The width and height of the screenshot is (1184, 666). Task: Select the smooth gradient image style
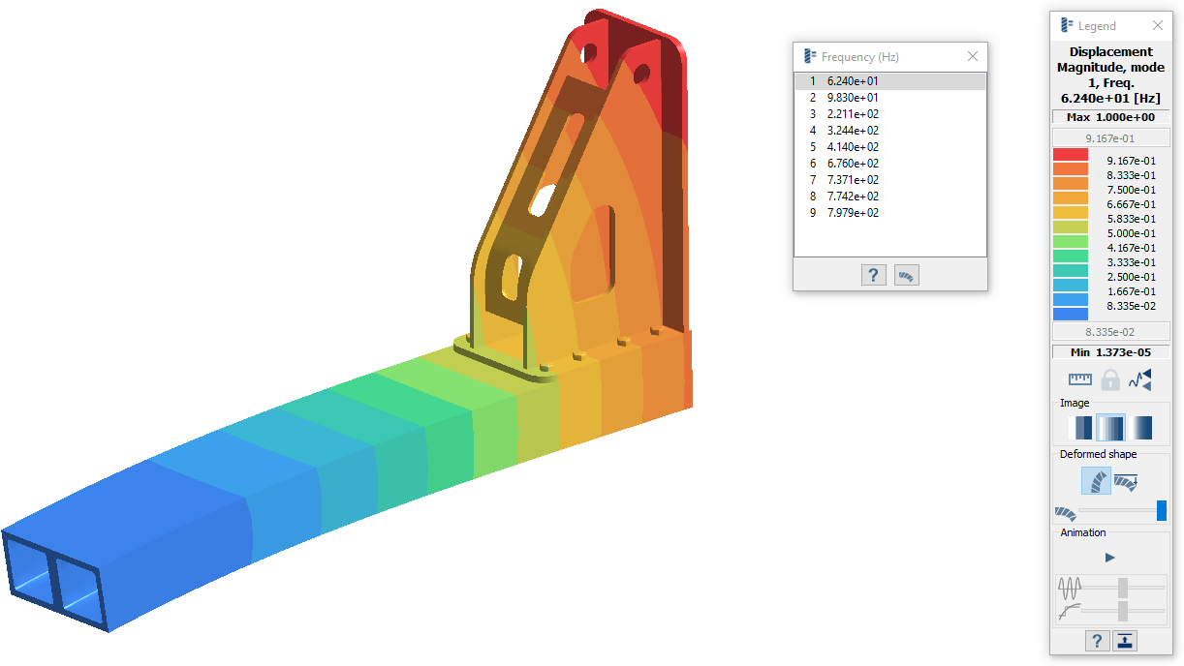tap(1140, 428)
